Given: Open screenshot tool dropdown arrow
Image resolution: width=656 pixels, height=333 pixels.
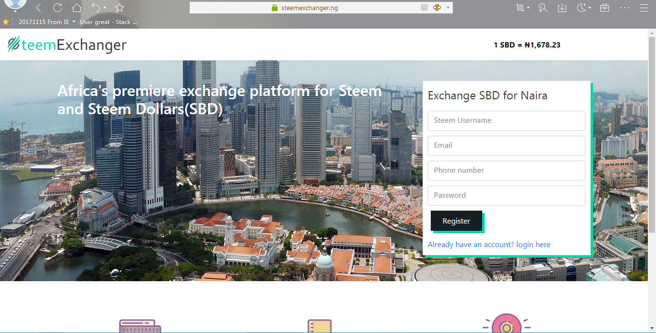Looking at the screenshot, I should click(528, 8).
